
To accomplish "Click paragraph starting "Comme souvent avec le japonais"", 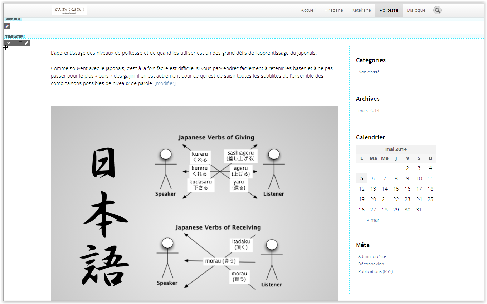I will (192, 76).
